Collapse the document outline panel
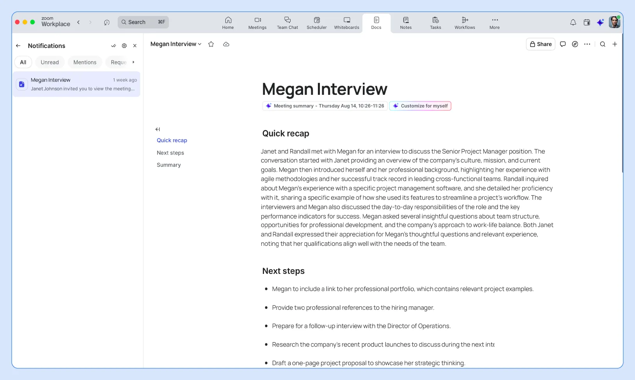 (158, 129)
